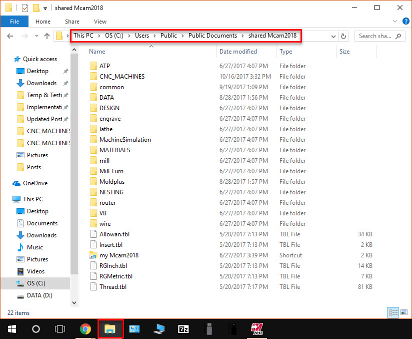
Task: Open Cortana search circle
Action: (36, 329)
